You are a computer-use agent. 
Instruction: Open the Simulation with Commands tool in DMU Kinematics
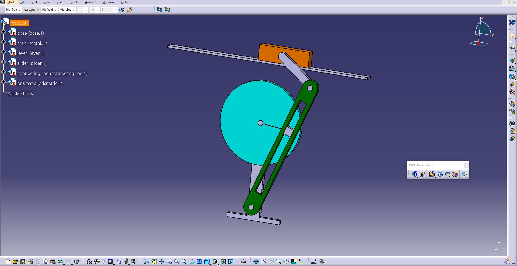click(414, 174)
